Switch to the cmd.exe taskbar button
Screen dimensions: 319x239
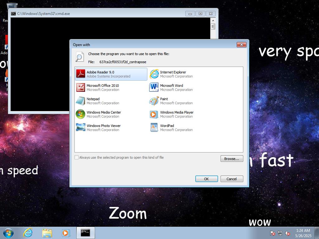(85, 233)
